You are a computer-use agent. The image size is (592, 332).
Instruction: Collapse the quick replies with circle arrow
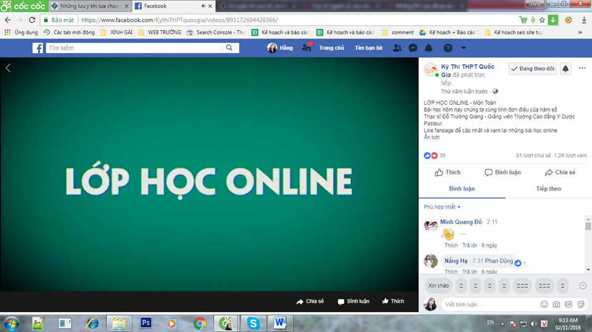(x=583, y=286)
